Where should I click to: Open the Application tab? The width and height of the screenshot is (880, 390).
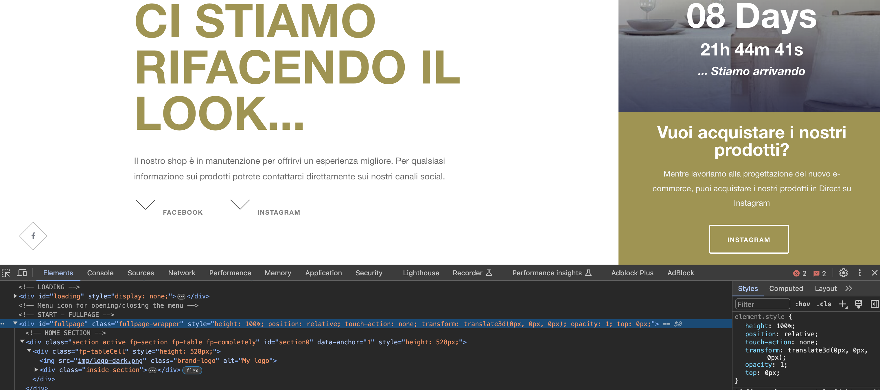tap(323, 273)
